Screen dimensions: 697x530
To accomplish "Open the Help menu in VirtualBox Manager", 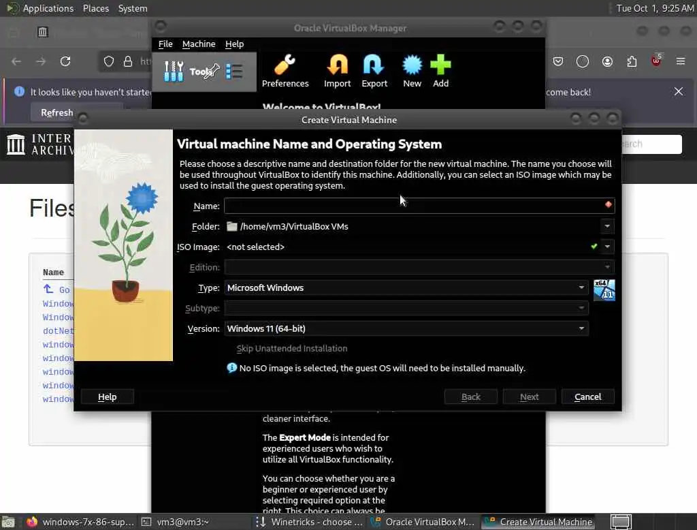I will tap(234, 44).
